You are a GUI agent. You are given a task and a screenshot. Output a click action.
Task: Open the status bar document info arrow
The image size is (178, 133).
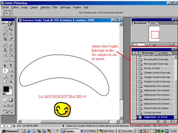(x=63, y=126)
